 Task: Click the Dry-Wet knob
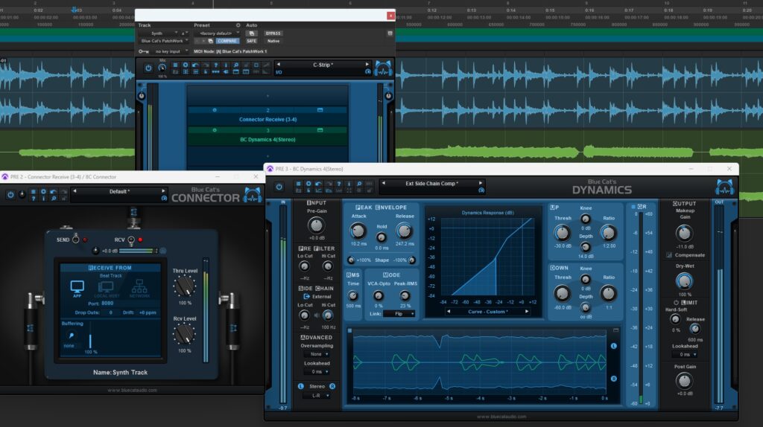(x=684, y=280)
